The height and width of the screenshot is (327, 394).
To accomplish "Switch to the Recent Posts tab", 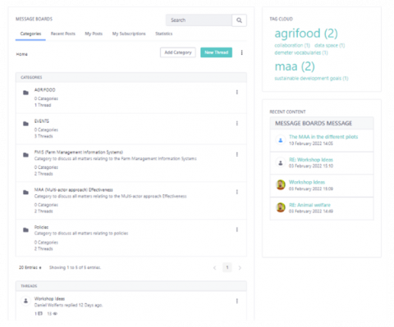I will click(63, 34).
